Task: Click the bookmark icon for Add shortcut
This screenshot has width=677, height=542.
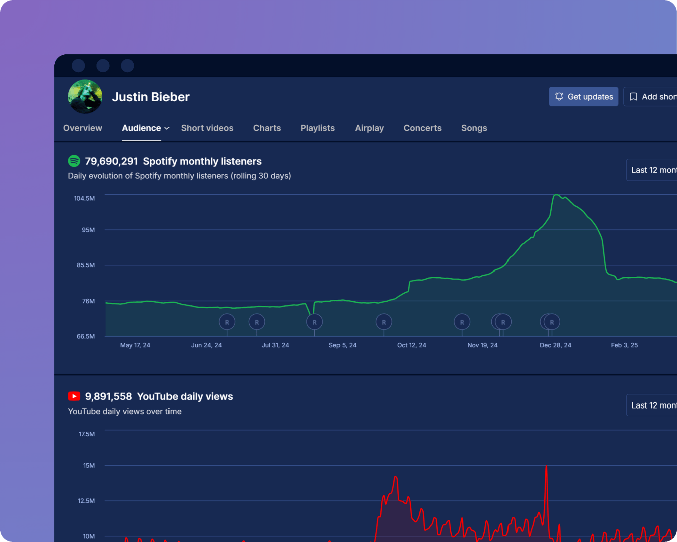Action: point(633,97)
